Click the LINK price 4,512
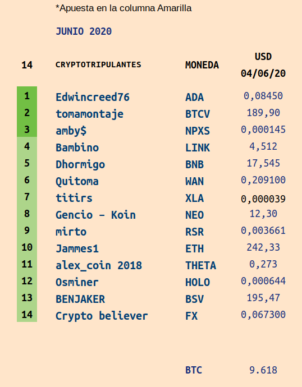The height and width of the screenshot is (387, 302). 263,146
